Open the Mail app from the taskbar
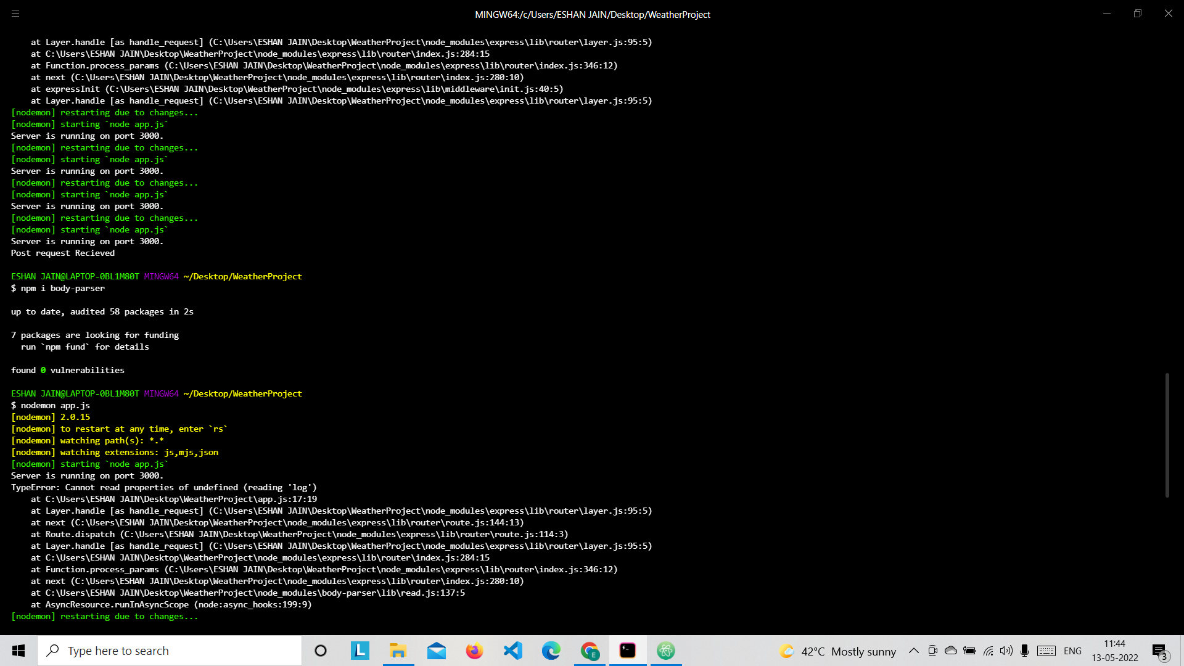This screenshot has height=666, width=1184. [437, 651]
